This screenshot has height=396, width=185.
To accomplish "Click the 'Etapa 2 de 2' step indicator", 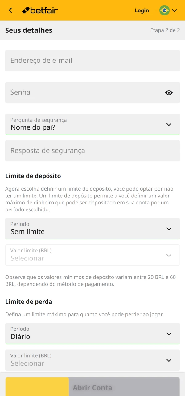I will click(165, 30).
